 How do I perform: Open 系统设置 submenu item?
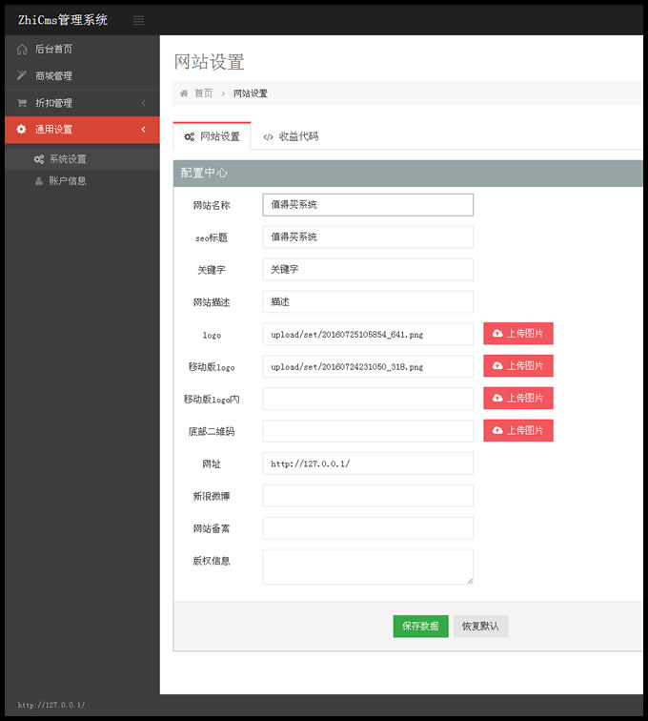(82, 159)
